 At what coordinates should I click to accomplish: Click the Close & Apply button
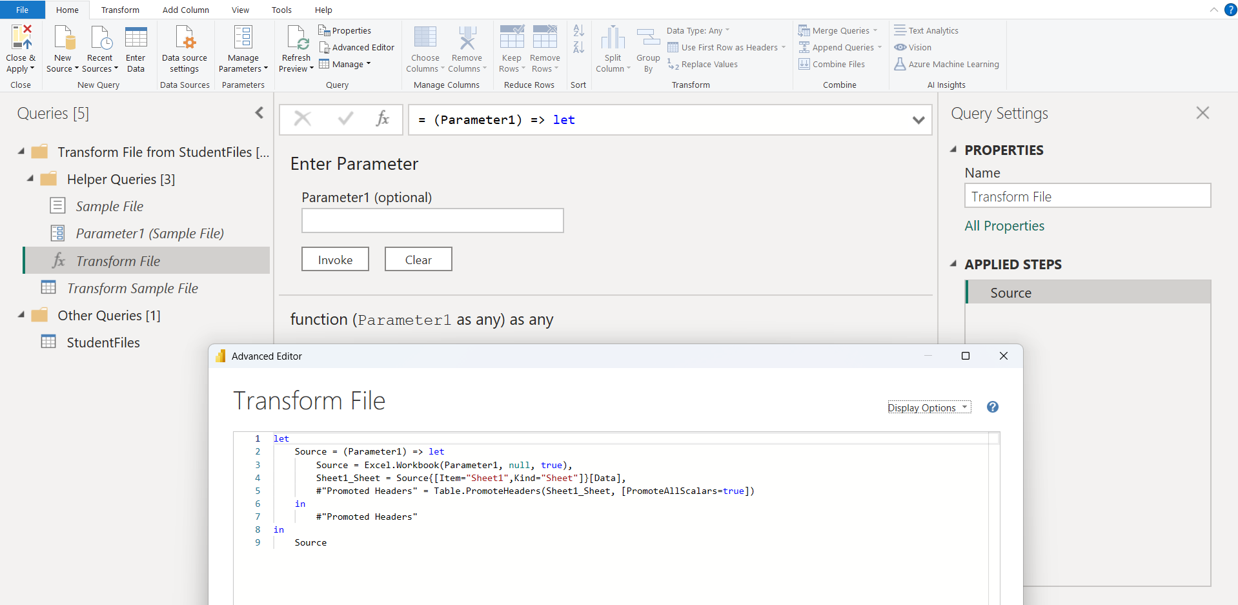(21, 47)
